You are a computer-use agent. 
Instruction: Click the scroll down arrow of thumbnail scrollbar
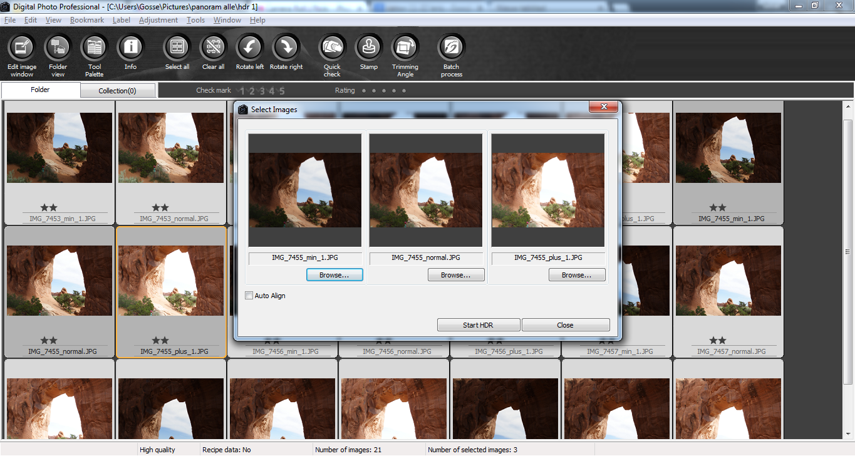click(x=848, y=433)
